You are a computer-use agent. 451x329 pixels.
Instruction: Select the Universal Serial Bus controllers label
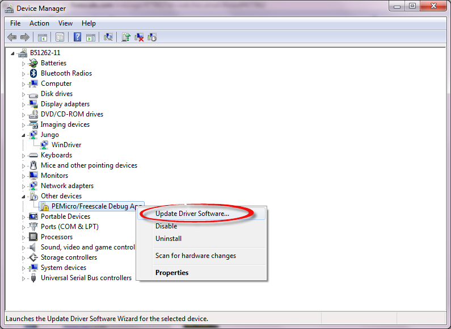[86, 278]
